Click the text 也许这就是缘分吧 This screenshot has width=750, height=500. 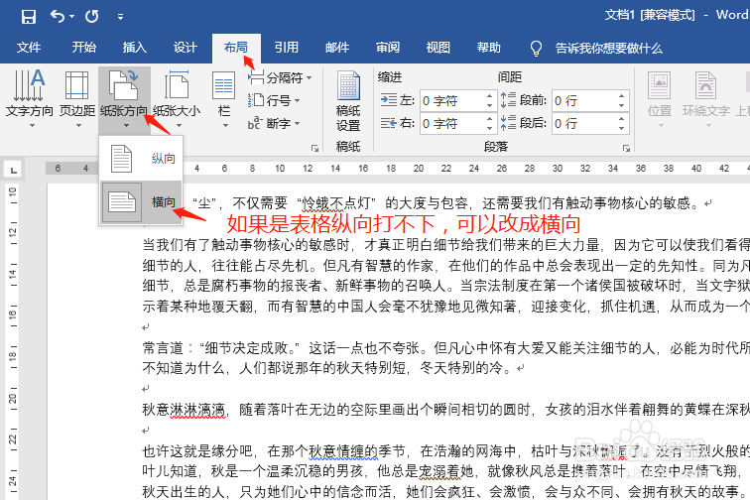(197, 450)
